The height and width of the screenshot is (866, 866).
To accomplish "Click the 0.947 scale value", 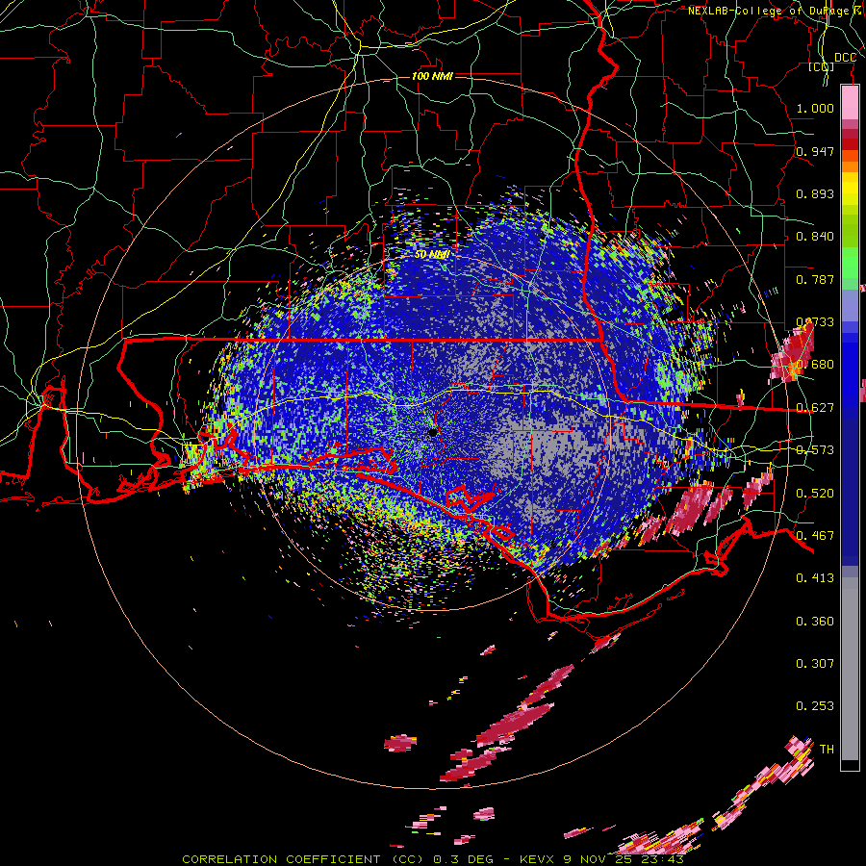I will click(815, 151).
